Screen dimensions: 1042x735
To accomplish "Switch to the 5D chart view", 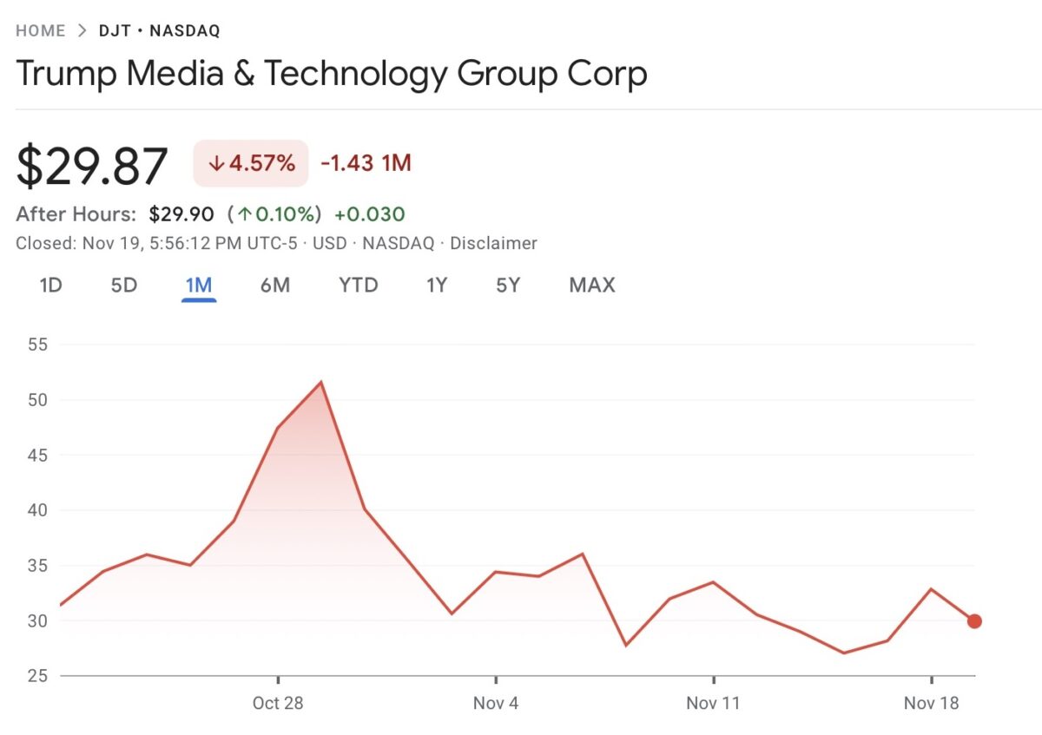I will pos(123,285).
